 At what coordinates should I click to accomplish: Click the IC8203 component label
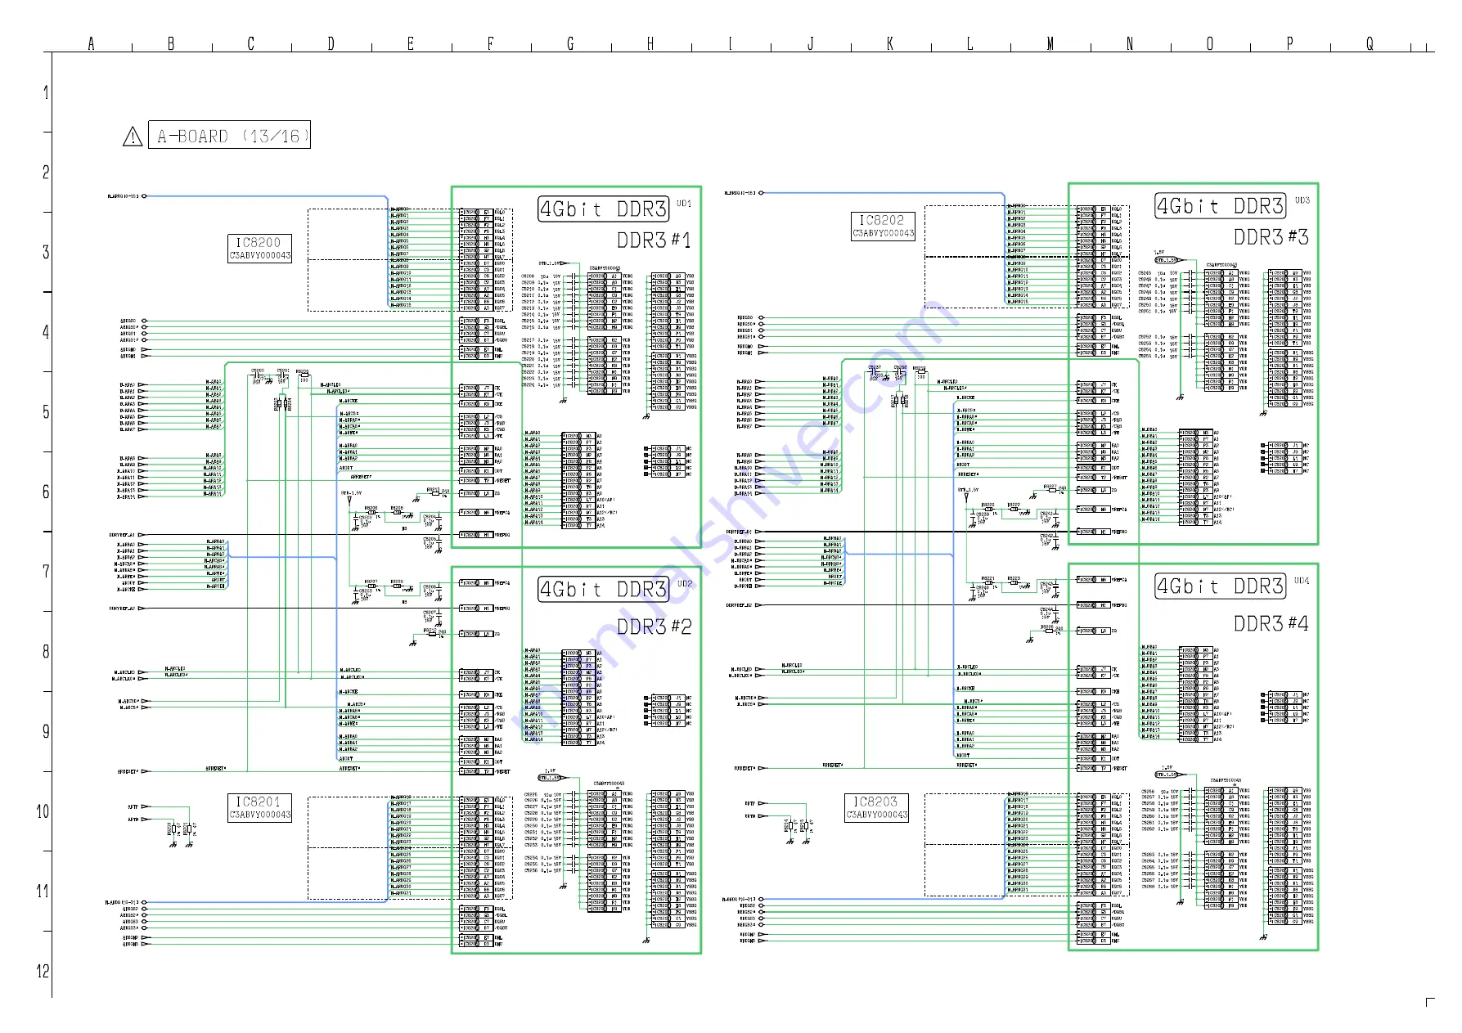click(876, 802)
